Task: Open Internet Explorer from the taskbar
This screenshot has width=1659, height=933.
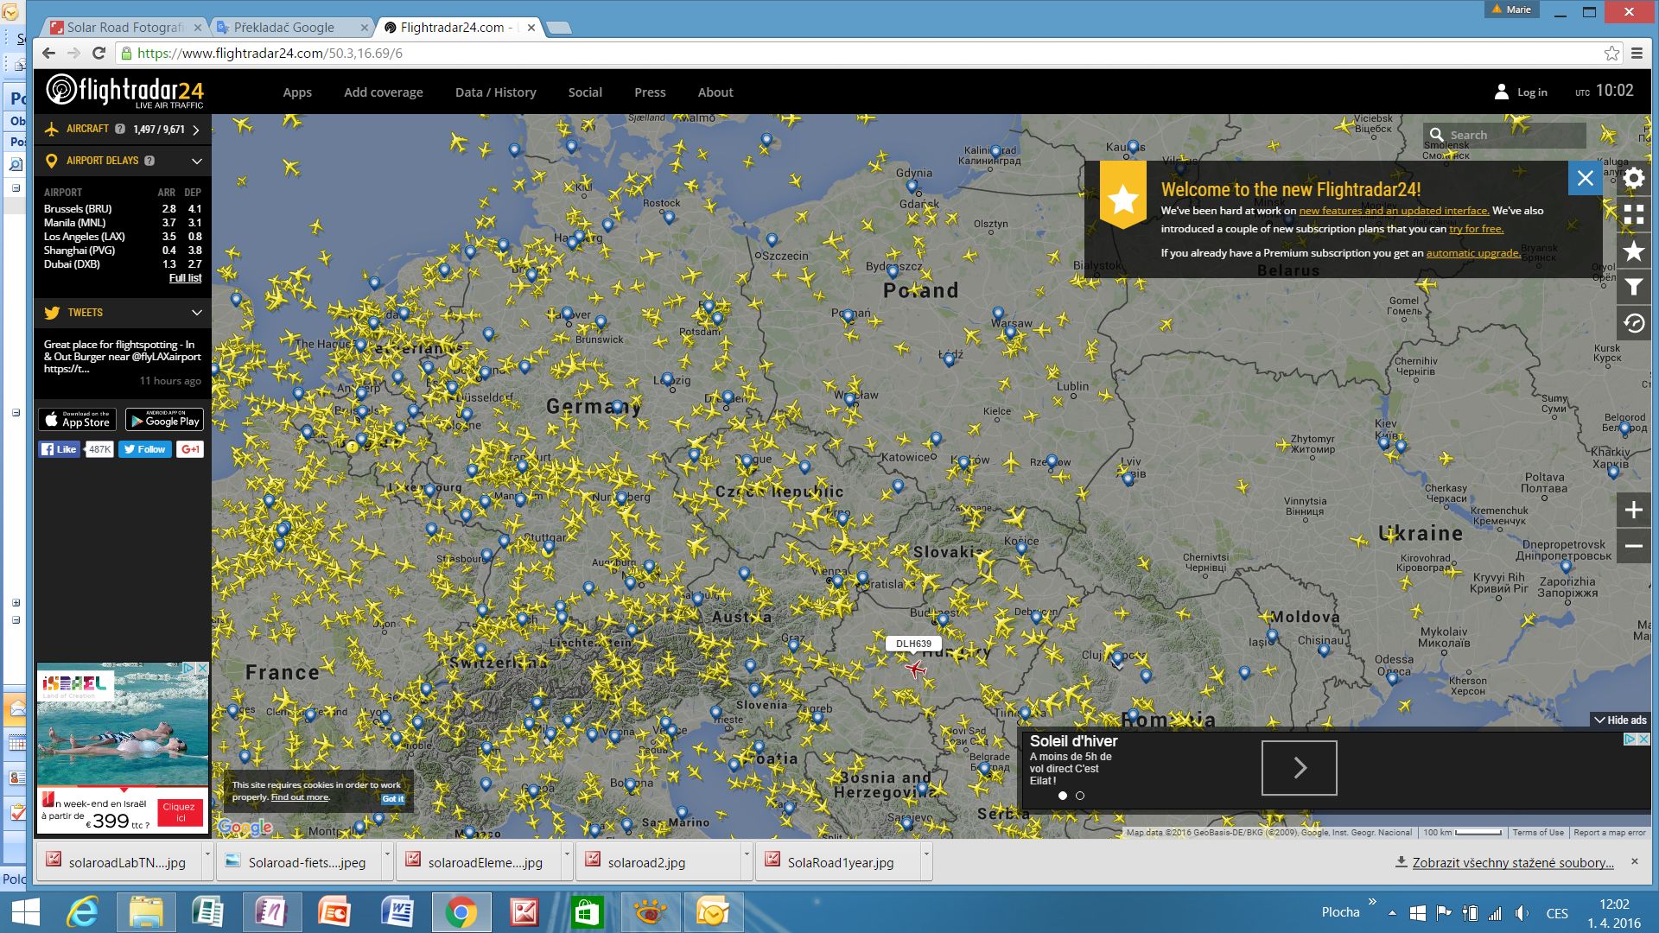Action: [x=83, y=912]
